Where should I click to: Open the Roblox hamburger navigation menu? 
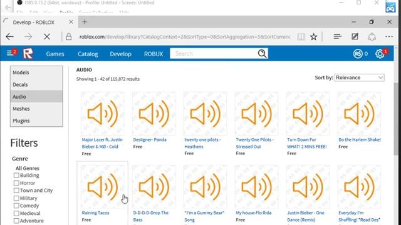tap(10, 53)
